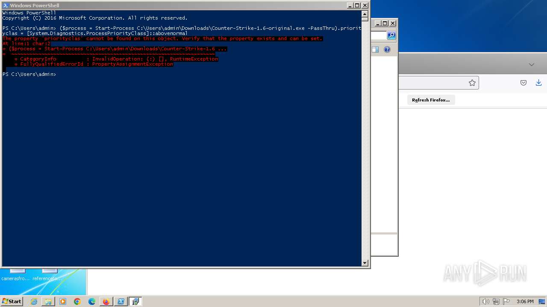Switch to Firefox via taskbar icon
547x307 pixels.
106,301
